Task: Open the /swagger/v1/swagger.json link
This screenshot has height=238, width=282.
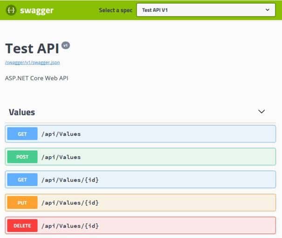Action: tap(32, 63)
